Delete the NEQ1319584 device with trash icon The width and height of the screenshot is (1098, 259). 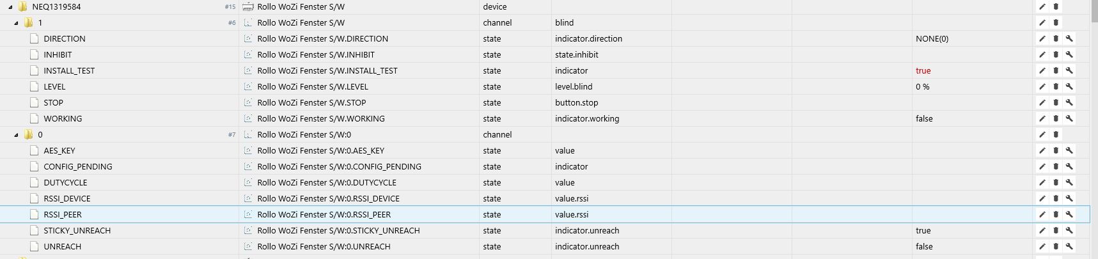click(1056, 6)
